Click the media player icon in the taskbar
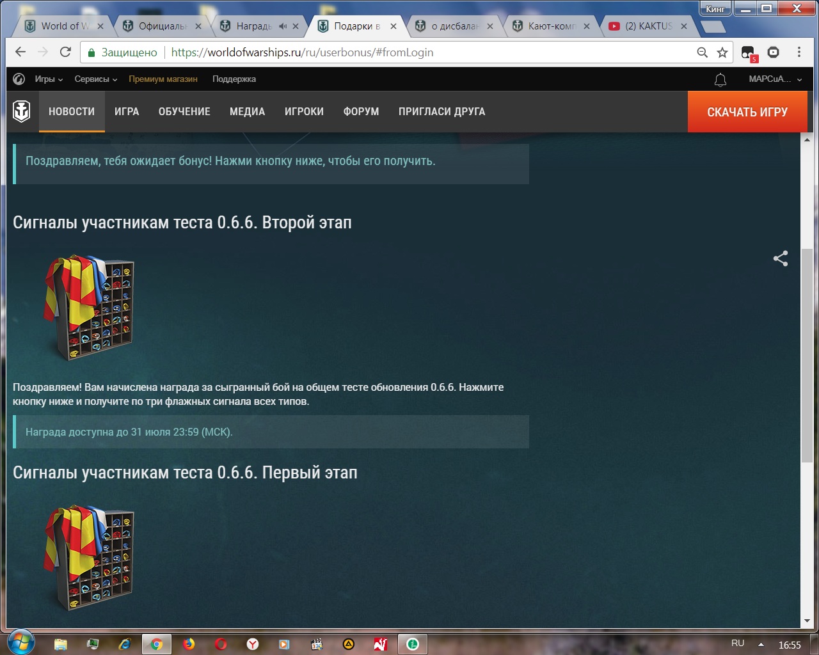Screen dimensions: 819x655 pyautogui.click(x=285, y=644)
